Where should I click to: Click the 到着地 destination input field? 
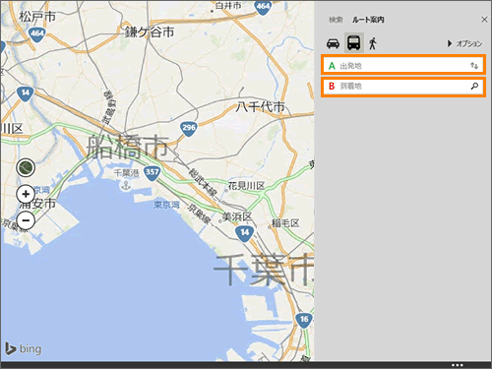point(403,86)
